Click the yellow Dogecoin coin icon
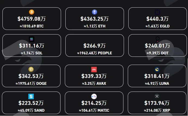This screenshot has width=188, height=116. tap(31, 69)
